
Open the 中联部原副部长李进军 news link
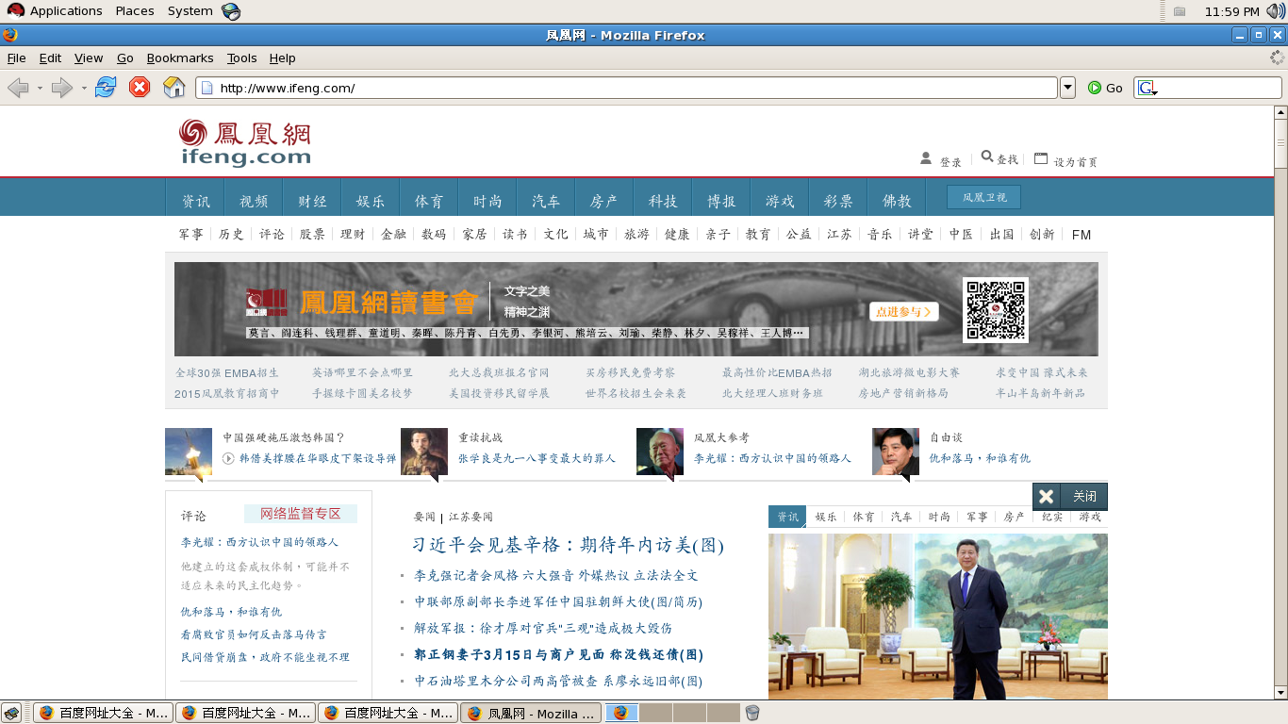click(558, 601)
